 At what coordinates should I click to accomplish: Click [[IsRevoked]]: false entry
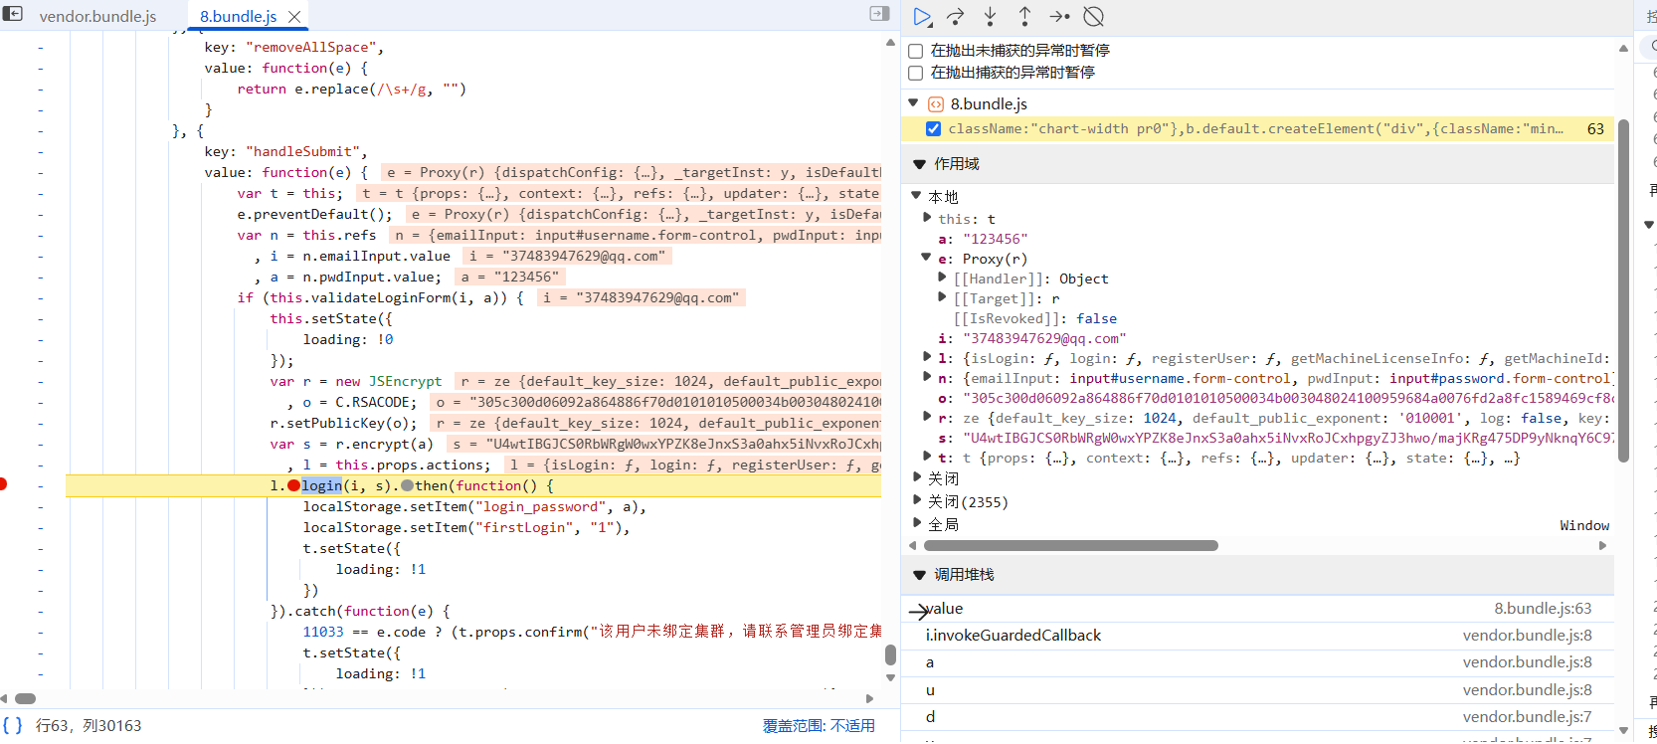pos(1034,318)
